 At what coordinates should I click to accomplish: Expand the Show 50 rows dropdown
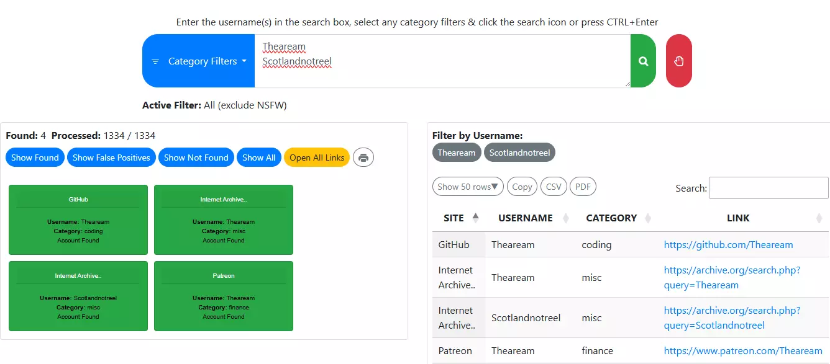(x=468, y=187)
